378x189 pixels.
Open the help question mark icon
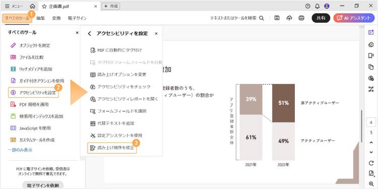[307, 6]
